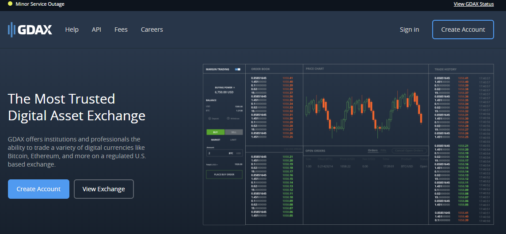The width and height of the screenshot is (506, 234).
Task: Click the yellow service status dot
Action: [x=10, y=4]
